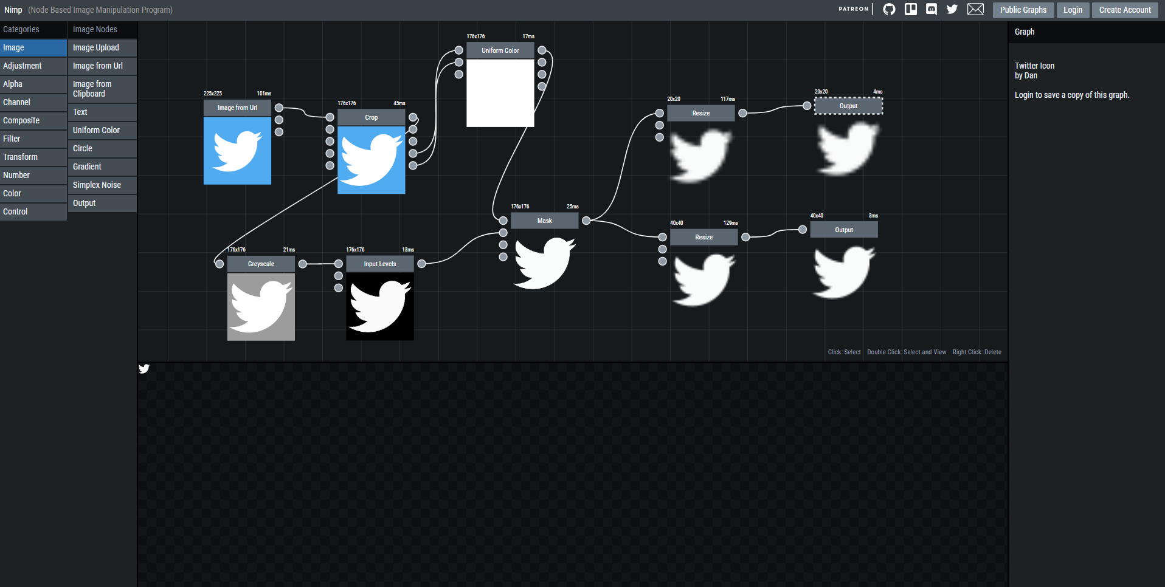The width and height of the screenshot is (1165, 587).
Task: Click the Login button
Action: tap(1073, 10)
